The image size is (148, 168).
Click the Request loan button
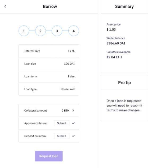pyautogui.click(x=49, y=156)
